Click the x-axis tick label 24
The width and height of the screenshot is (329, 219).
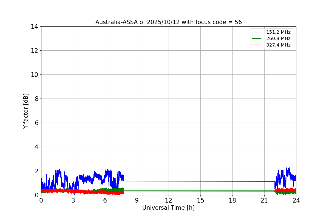point(296,200)
